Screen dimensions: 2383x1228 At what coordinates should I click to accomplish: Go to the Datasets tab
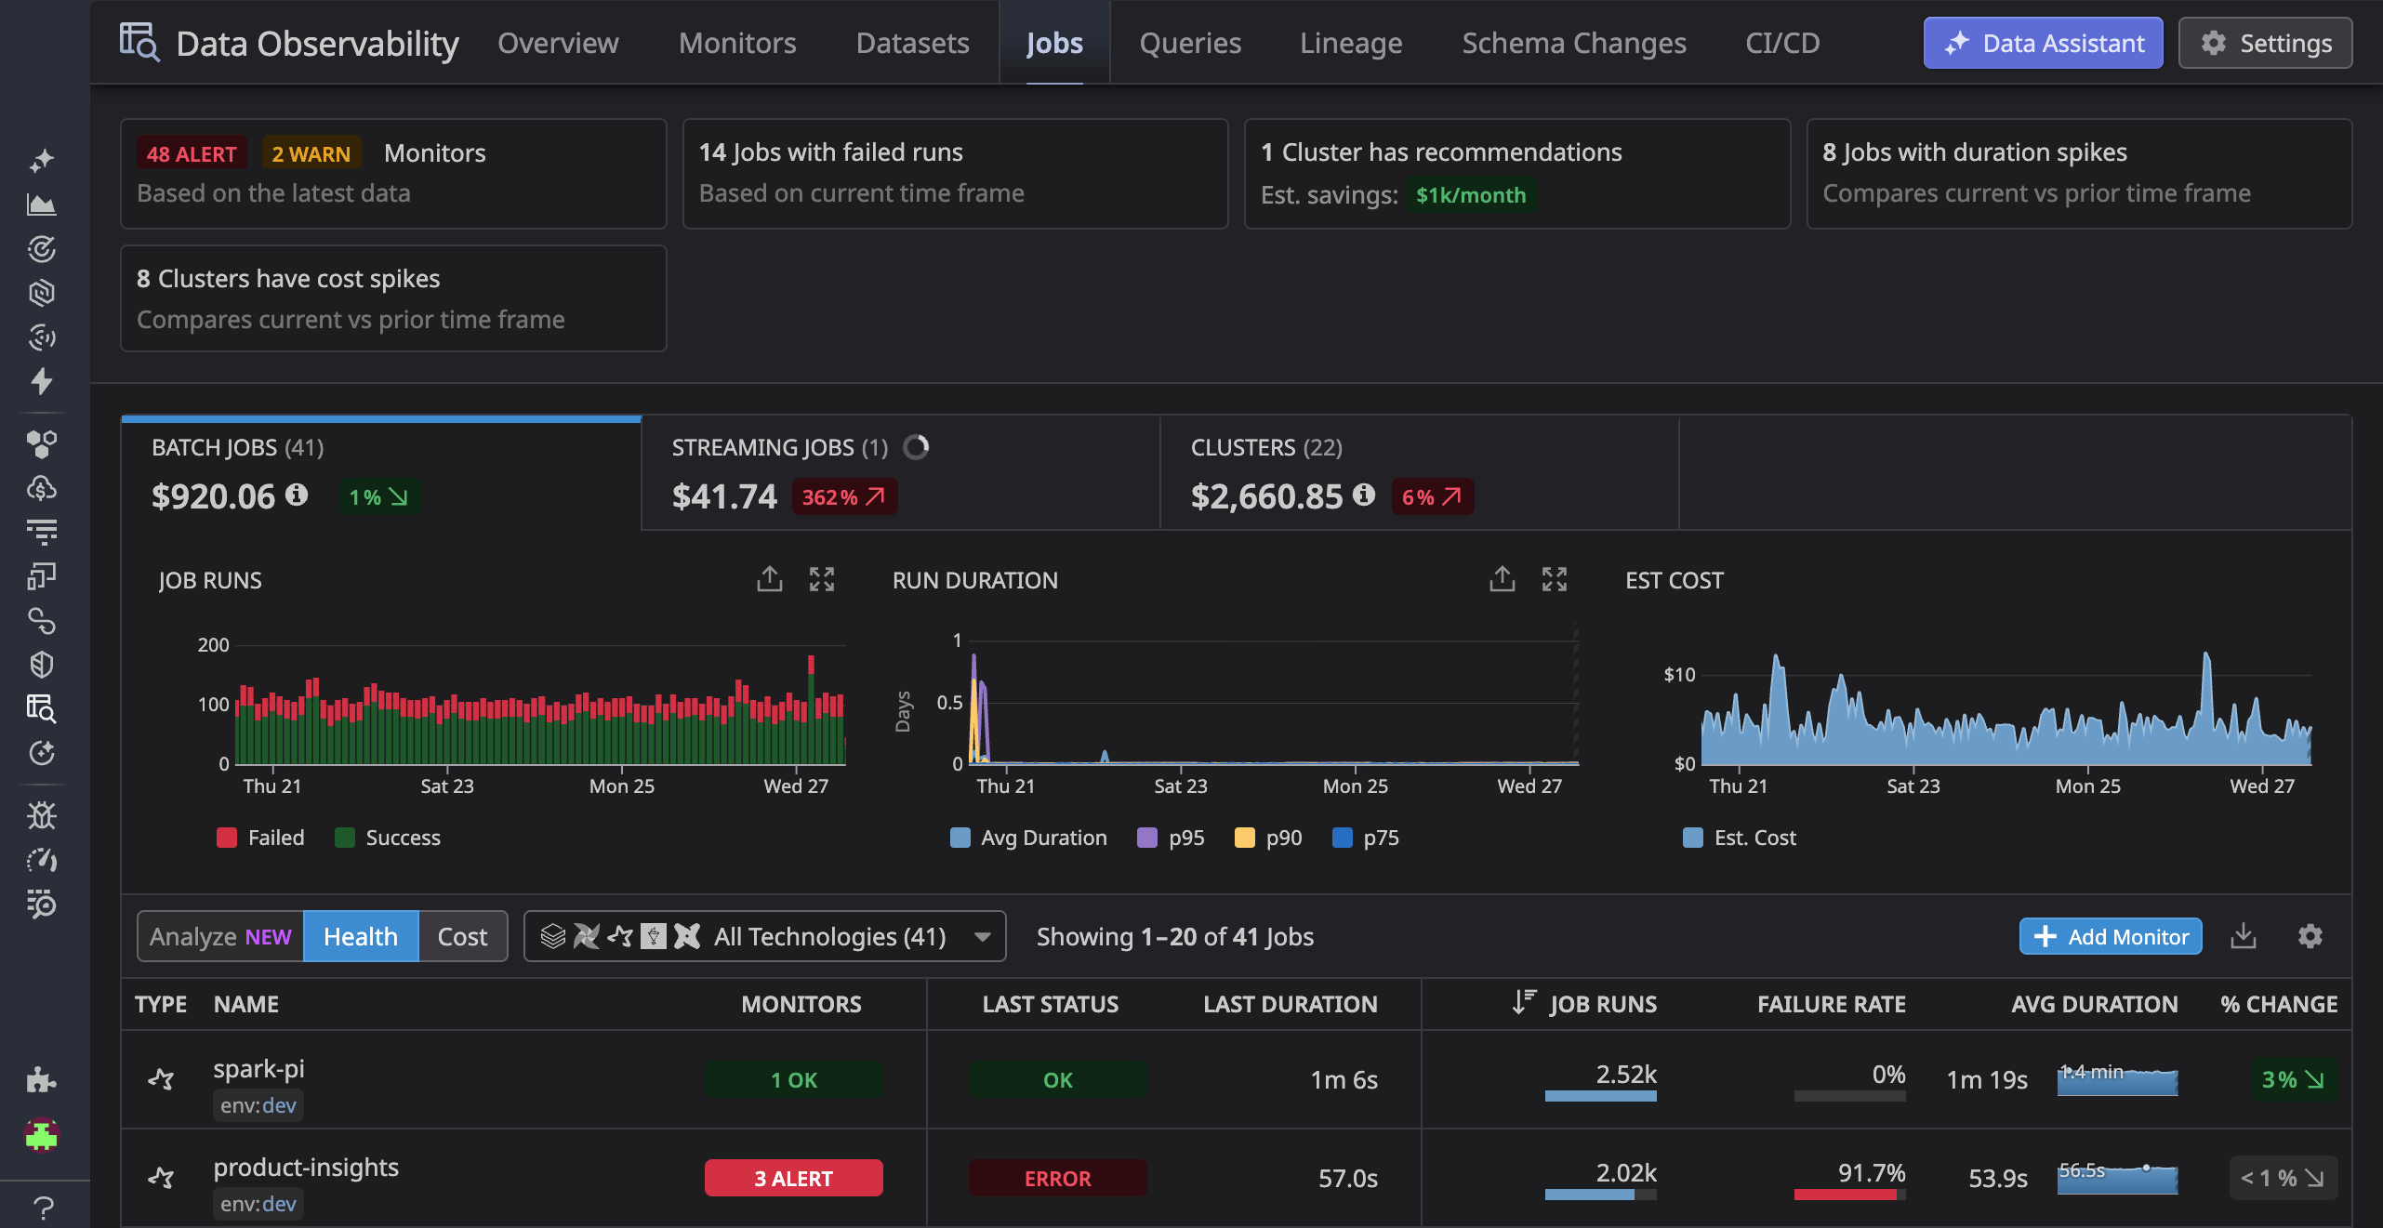pos(912,43)
